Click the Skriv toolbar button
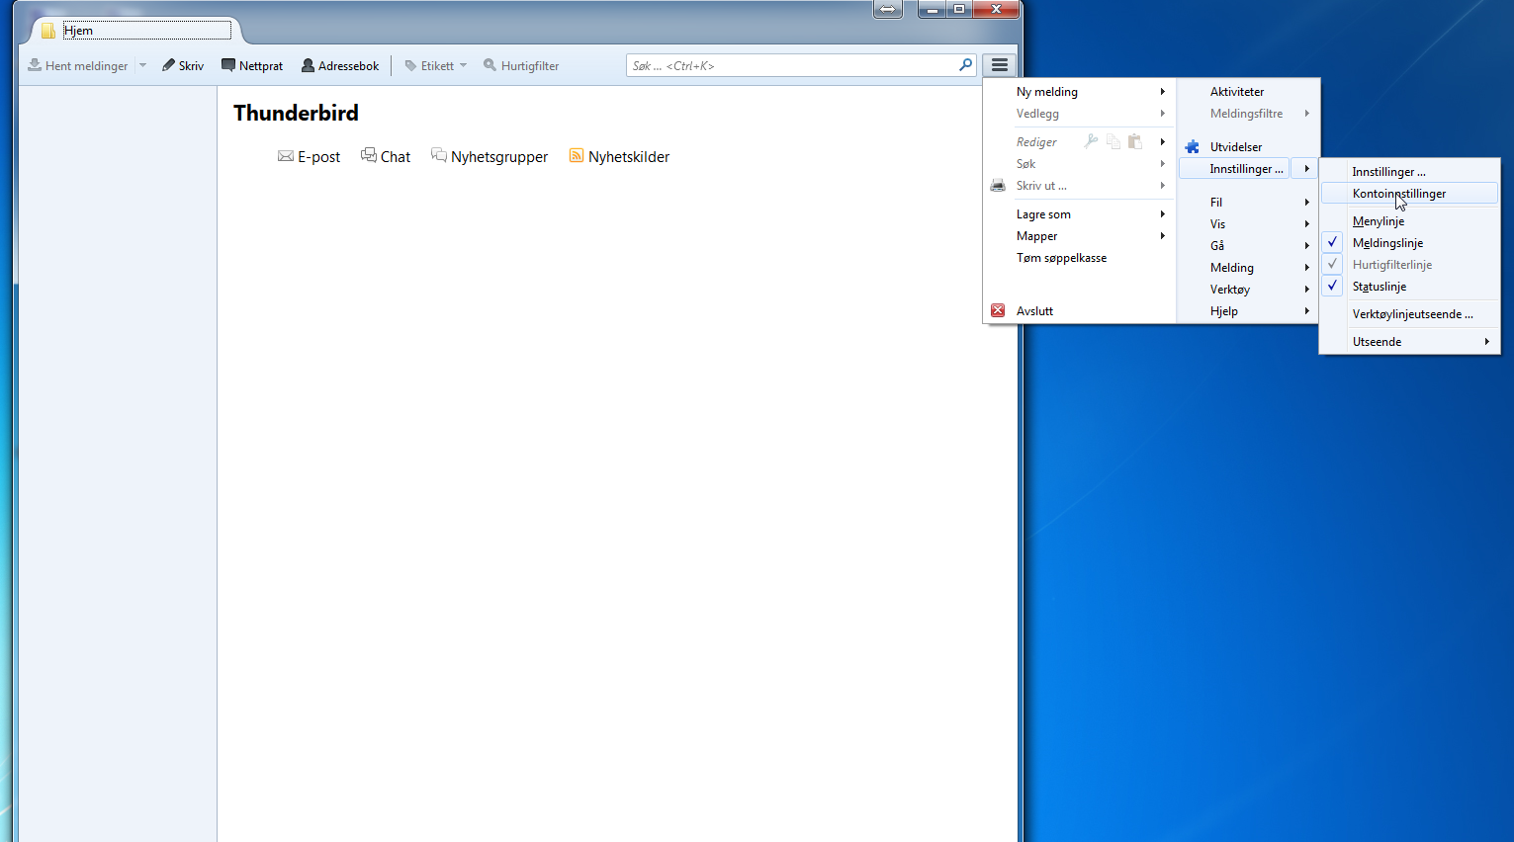Image resolution: width=1514 pixels, height=842 pixels. pos(183,65)
